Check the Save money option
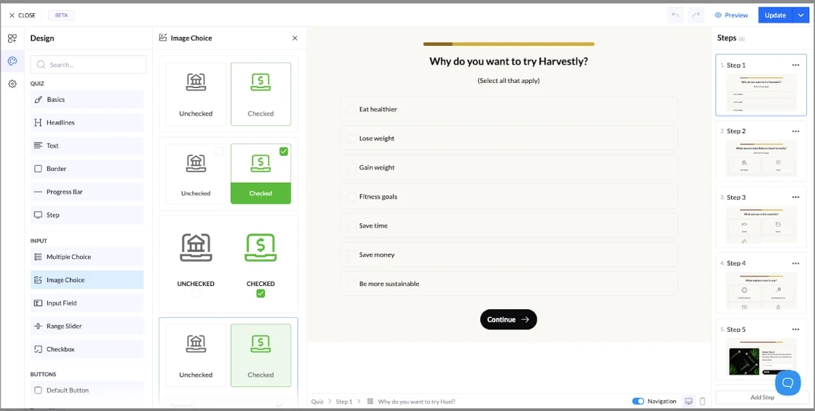Image resolution: width=815 pixels, height=411 pixels. [x=509, y=255]
